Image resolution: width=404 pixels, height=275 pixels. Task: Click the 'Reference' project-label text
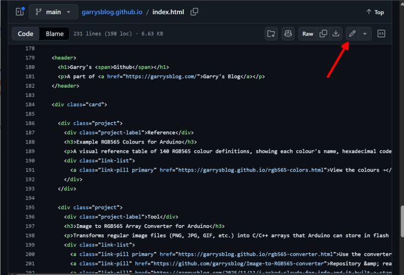point(161,133)
